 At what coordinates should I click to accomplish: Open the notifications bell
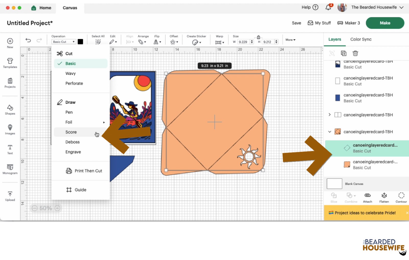pos(329,7)
